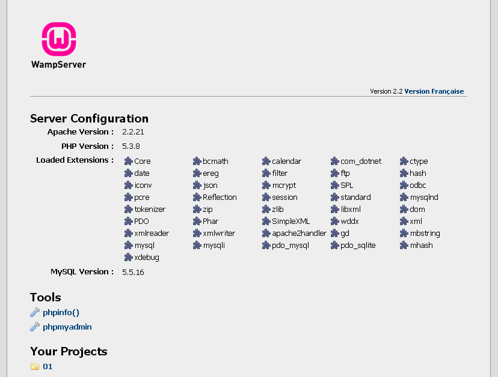Click the Apache version number 2.2.21
Image resolution: width=498 pixels, height=377 pixels.
[133, 132]
